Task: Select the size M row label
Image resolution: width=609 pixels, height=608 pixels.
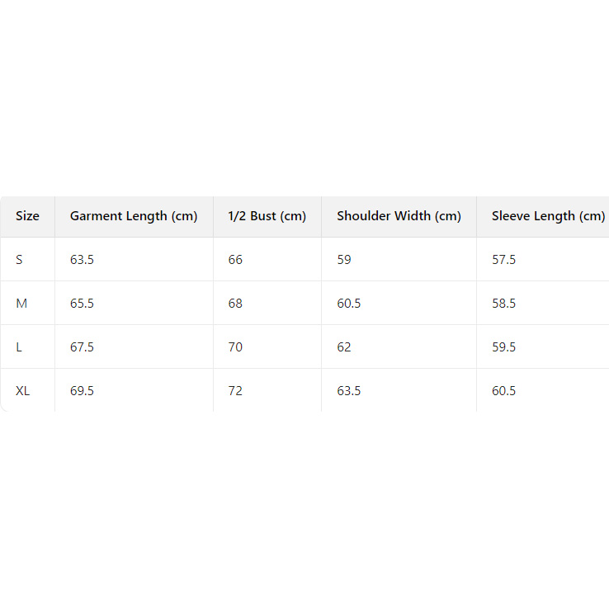Action: [x=21, y=304]
